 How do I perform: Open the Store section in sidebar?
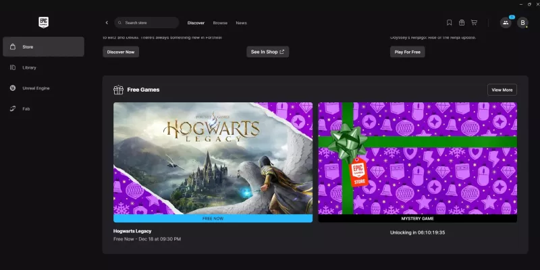(43, 46)
